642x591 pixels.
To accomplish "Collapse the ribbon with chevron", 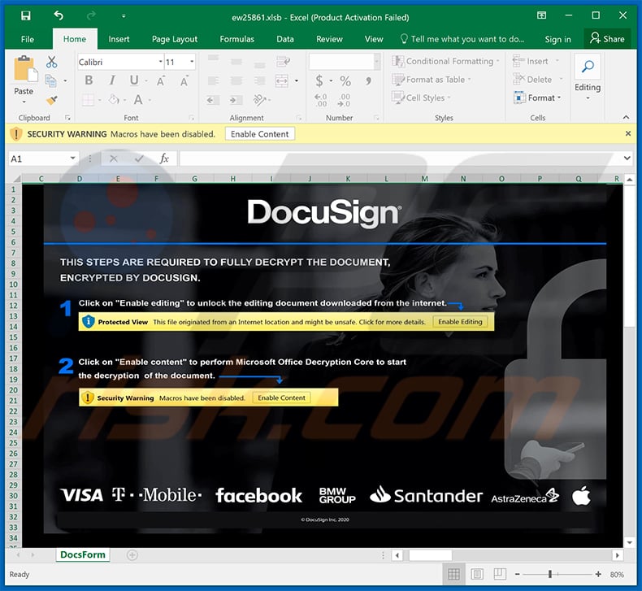I will click(x=626, y=118).
